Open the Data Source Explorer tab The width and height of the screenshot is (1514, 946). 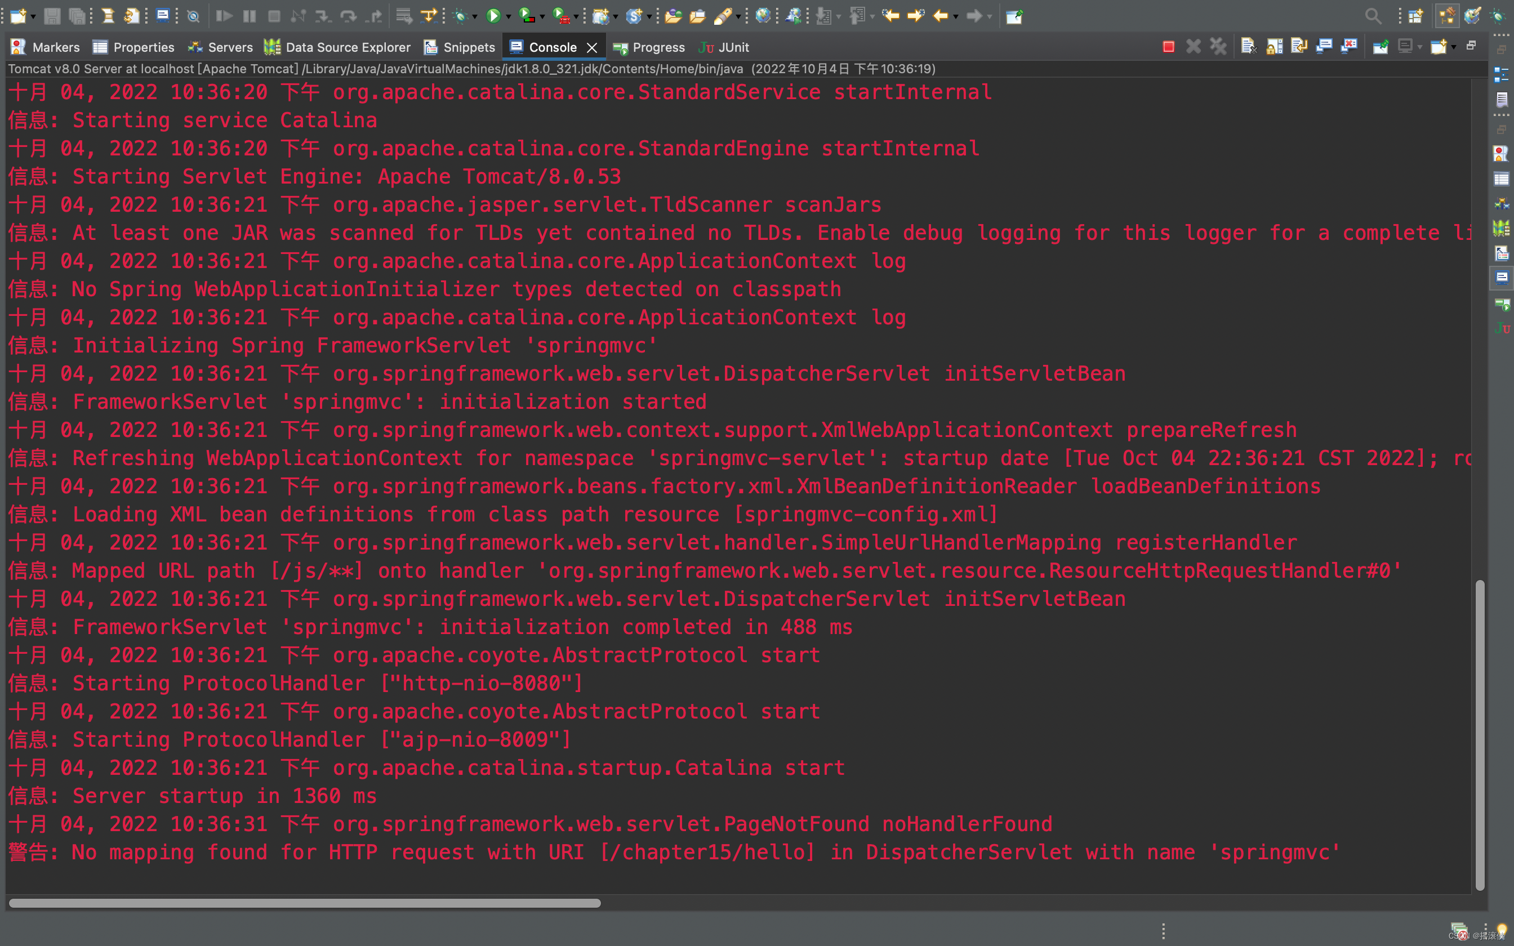point(337,47)
